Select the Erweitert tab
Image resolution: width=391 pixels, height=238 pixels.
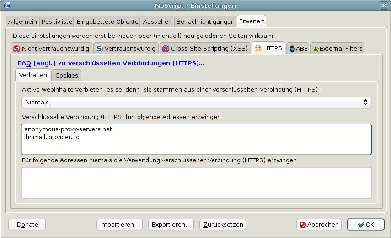tap(252, 21)
